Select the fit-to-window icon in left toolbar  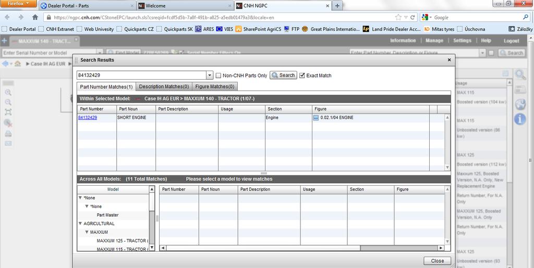pos(8,112)
